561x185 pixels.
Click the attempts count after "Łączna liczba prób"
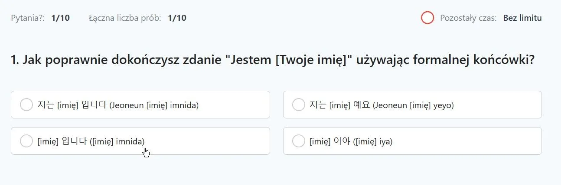pyautogui.click(x=177, y=18)
